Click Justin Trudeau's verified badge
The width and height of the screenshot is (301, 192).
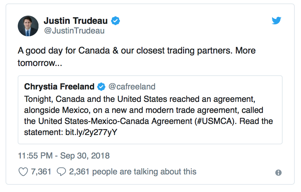point(115,21)
